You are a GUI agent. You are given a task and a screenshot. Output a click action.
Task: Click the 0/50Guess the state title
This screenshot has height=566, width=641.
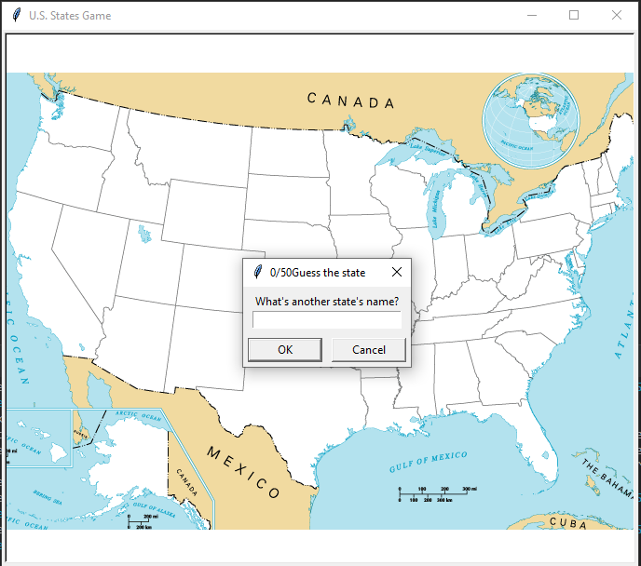click(x=318, y=273)
